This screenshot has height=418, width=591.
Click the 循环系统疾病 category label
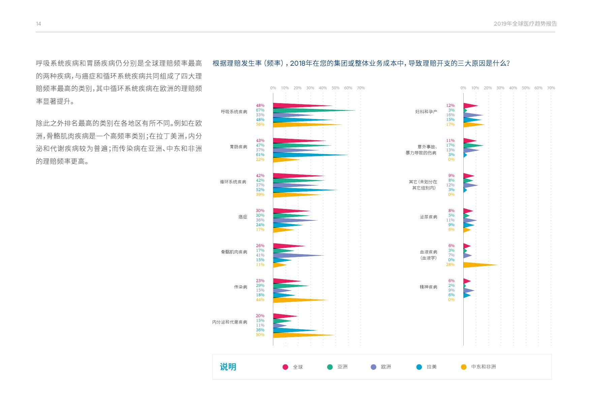pyautogui.click(x=233, y=182)
